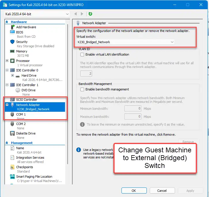Expand the Processor tree node
This screenshot has width=209, height=197.
(x=7, y=61)
